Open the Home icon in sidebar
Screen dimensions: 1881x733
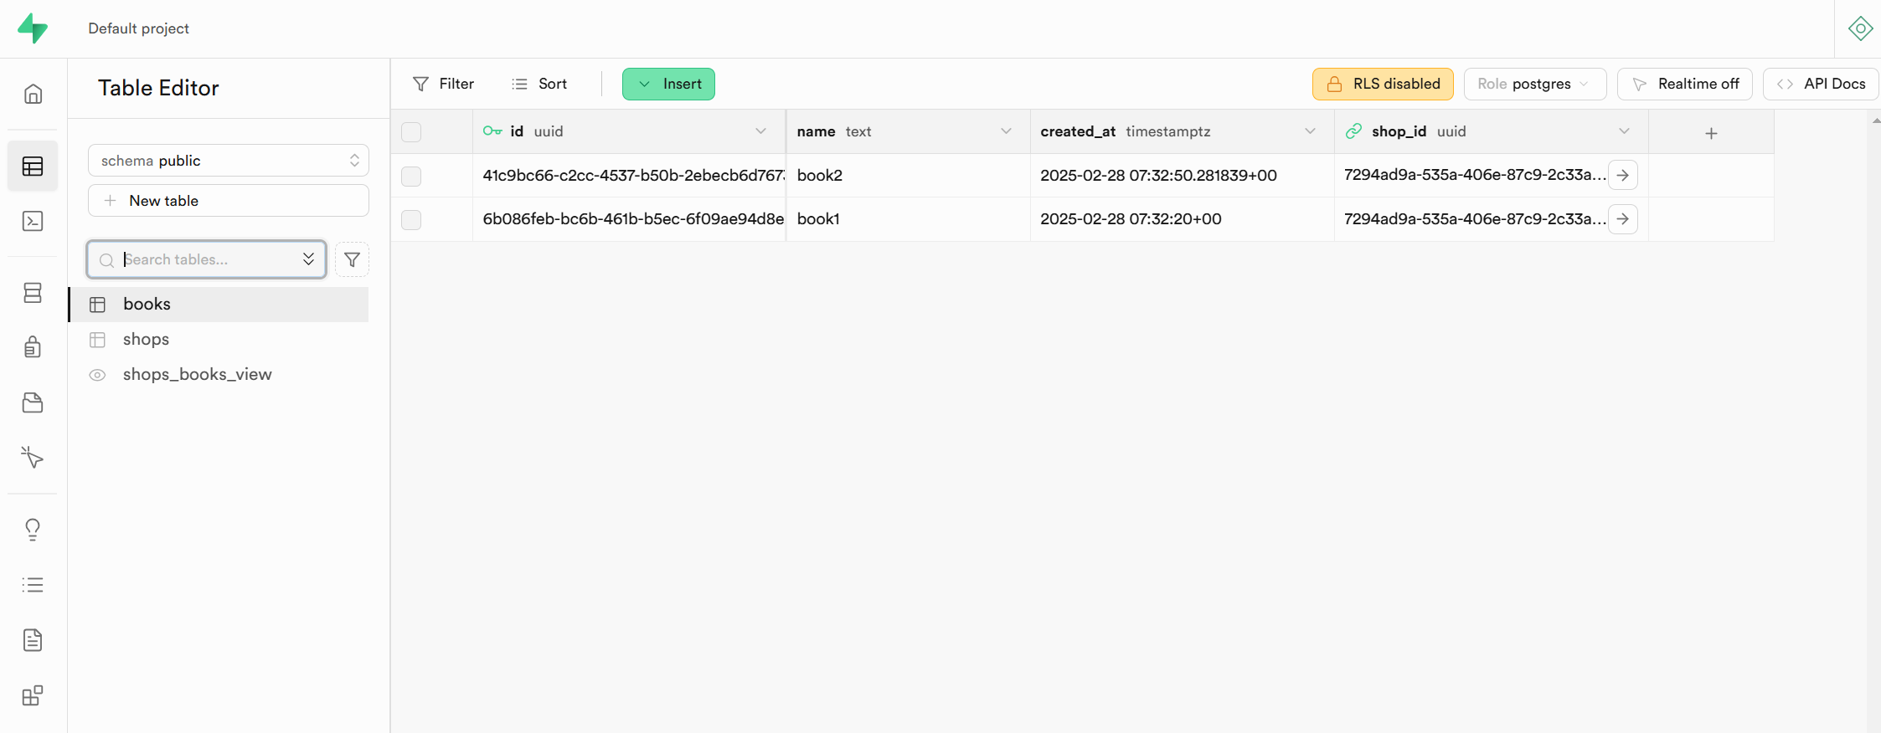point(33,94)
